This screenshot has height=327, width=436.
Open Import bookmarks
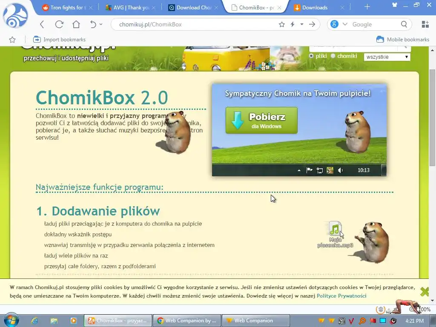point(59,40)
